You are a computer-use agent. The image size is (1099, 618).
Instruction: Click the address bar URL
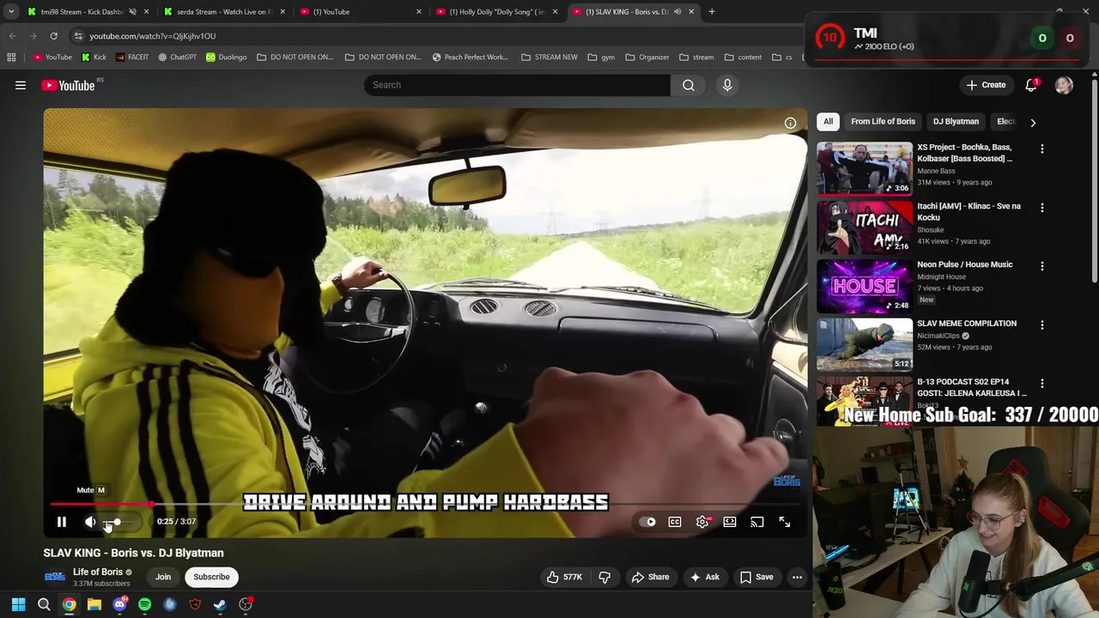tap(153, 36)
